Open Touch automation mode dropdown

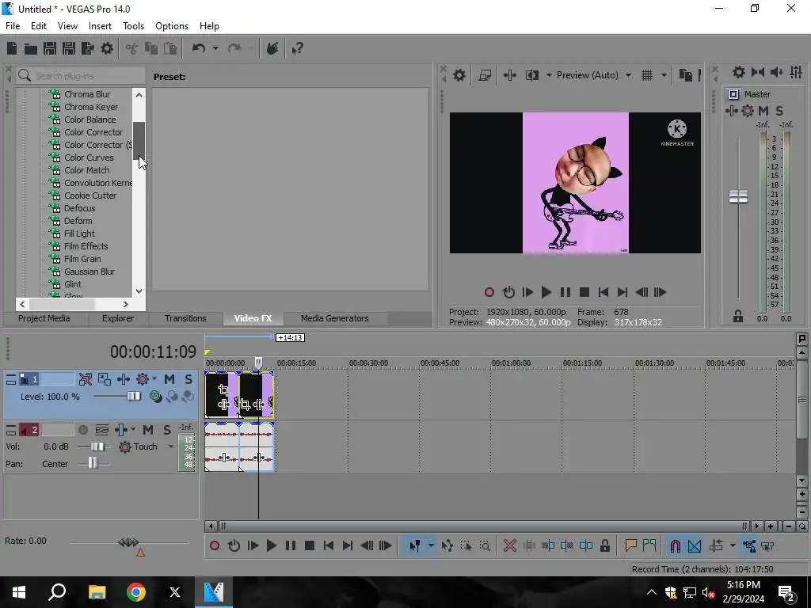click(x=171, y=446)
